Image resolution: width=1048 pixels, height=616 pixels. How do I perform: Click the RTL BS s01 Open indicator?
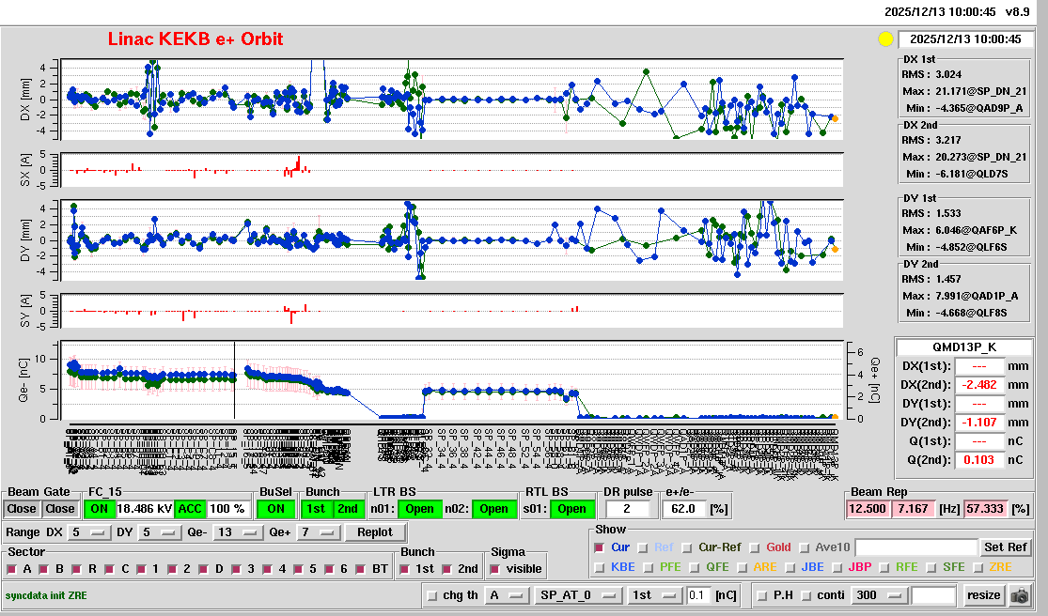tap(571, 509)
